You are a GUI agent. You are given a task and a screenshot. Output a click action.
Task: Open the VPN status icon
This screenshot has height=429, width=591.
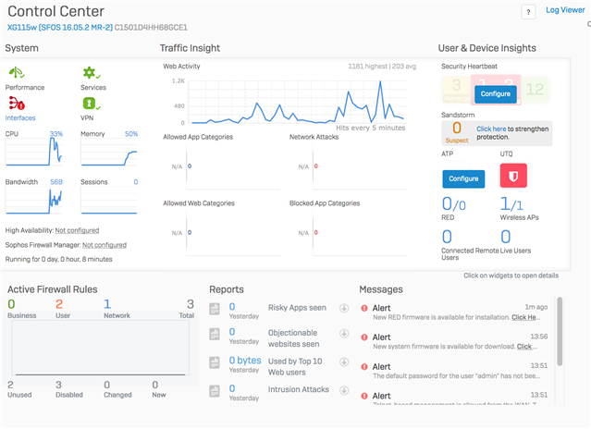91,104
